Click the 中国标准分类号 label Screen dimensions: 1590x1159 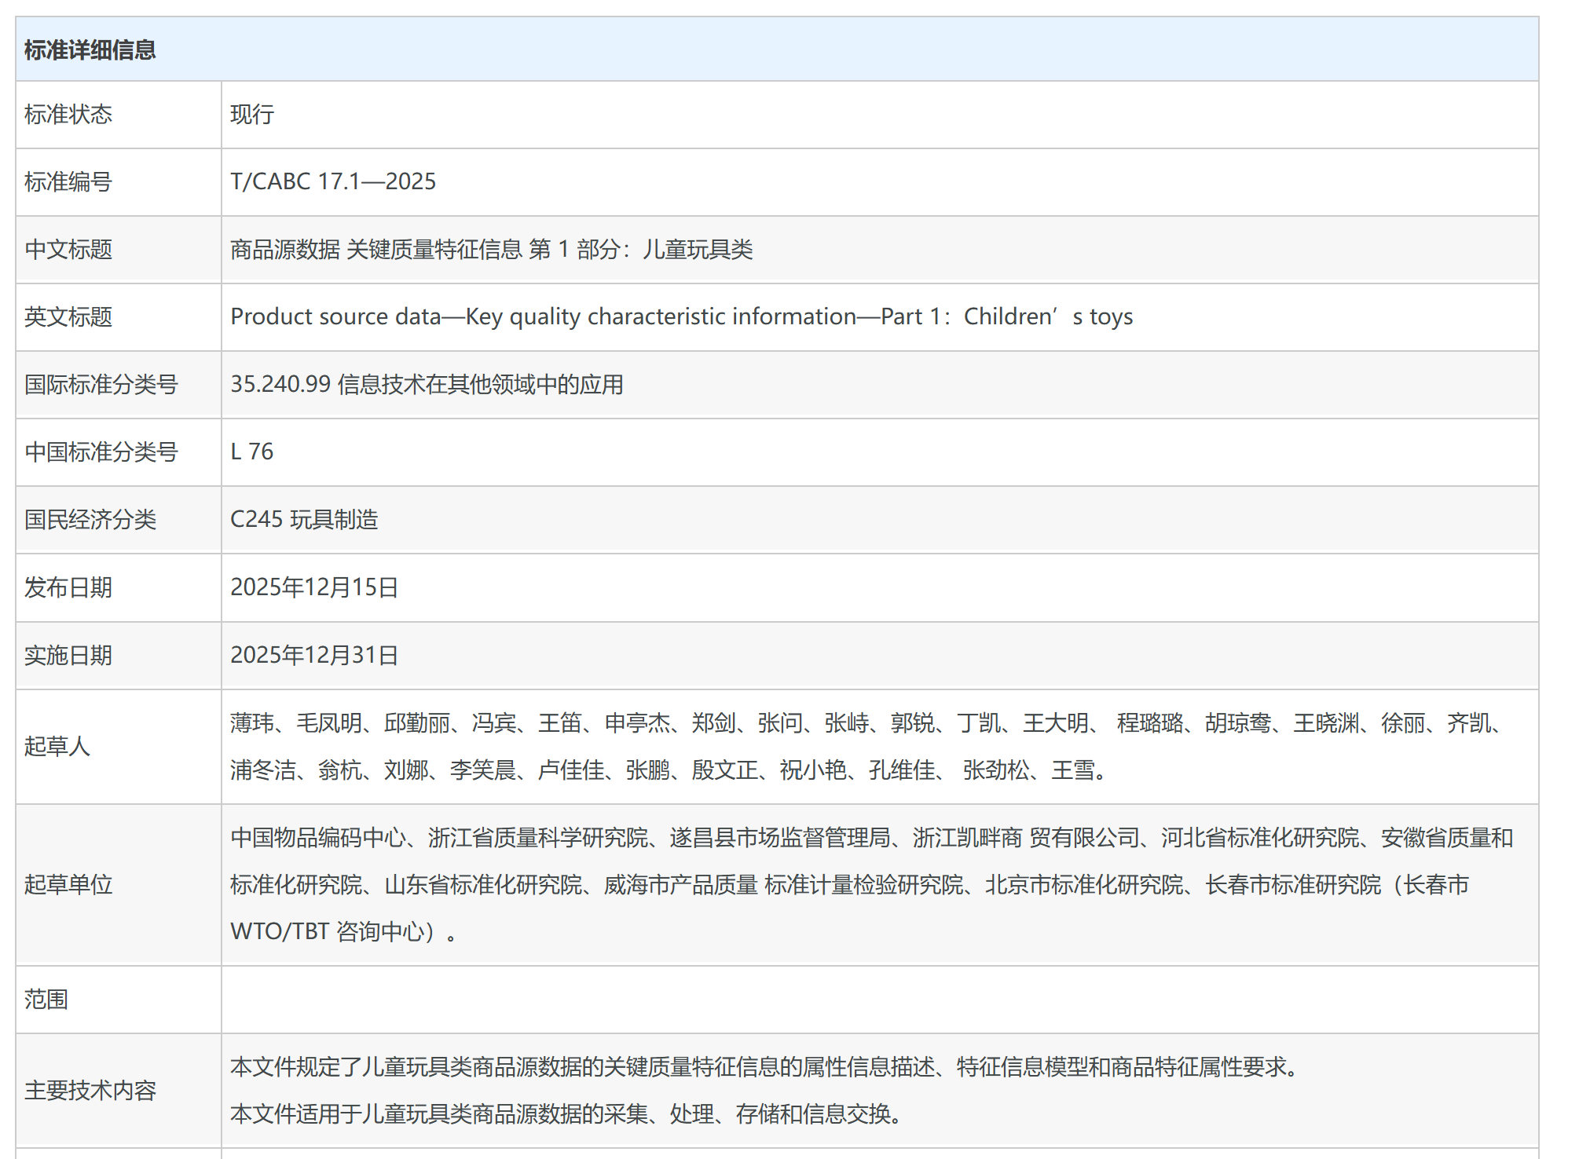pos(101,452)
